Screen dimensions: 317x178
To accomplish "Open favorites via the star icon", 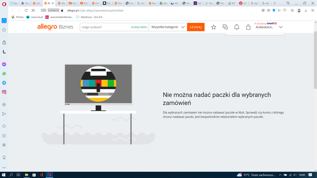I will [214, 27].
